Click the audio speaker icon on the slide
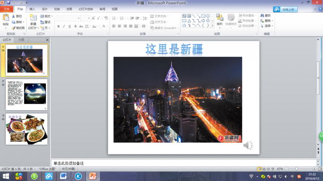 tap(248, 145)
